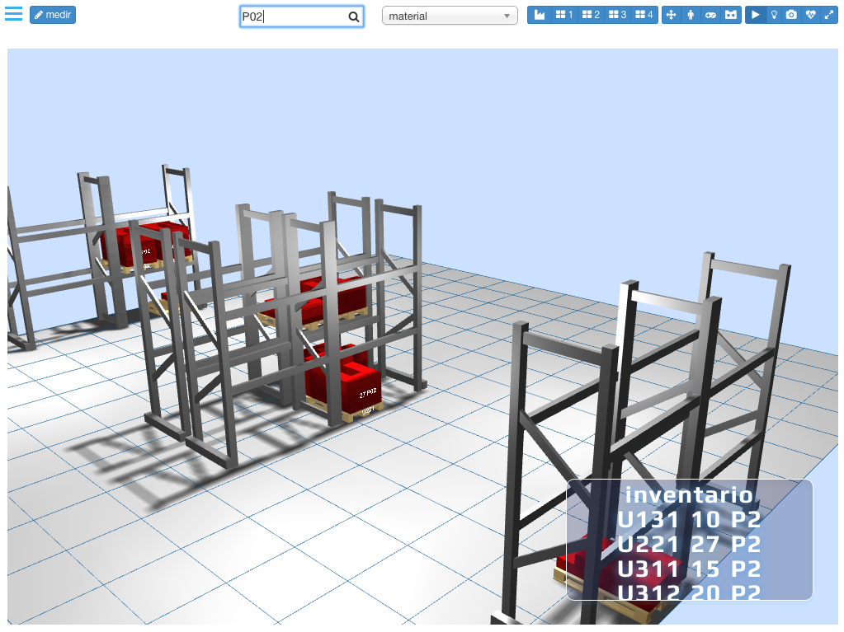Open the material dropdown

pos(450,16)
